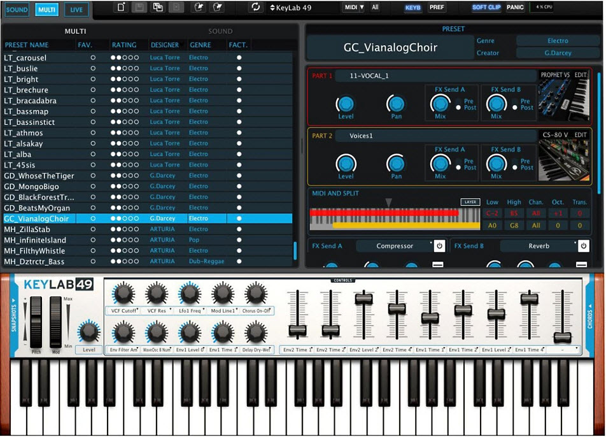
Task: Click the export preset icon
Action: pos(216,7)
